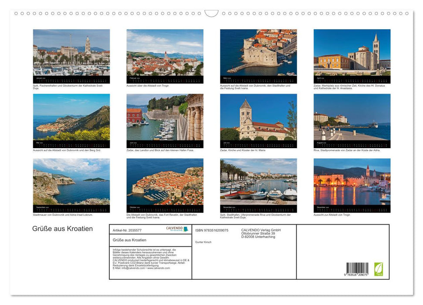423x305 pixels.
Task: Select the April Zadar marketplace thumbnail
Action: [x=352, y=53]
